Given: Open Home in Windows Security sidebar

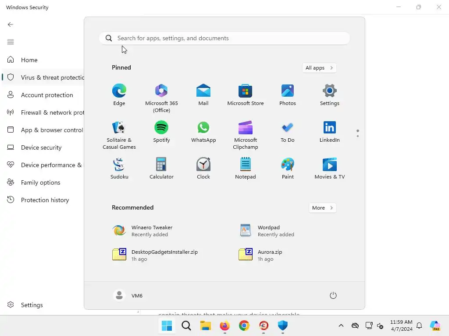Looking at the screenshot, I should point(43,60).
